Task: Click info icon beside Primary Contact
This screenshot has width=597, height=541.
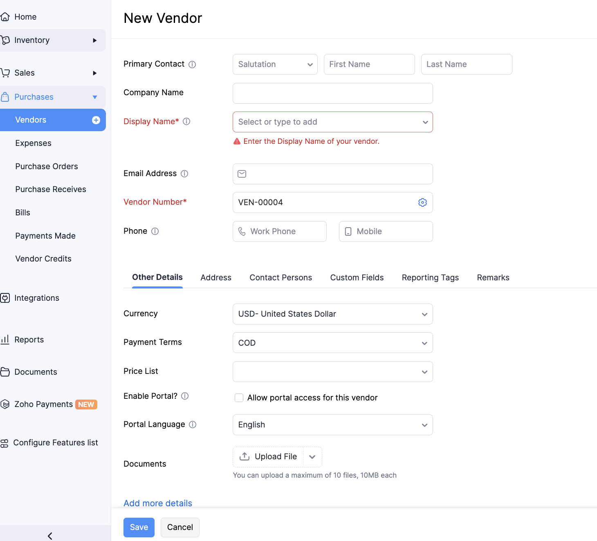Action: pyautogui.click(x=192, y=65)
